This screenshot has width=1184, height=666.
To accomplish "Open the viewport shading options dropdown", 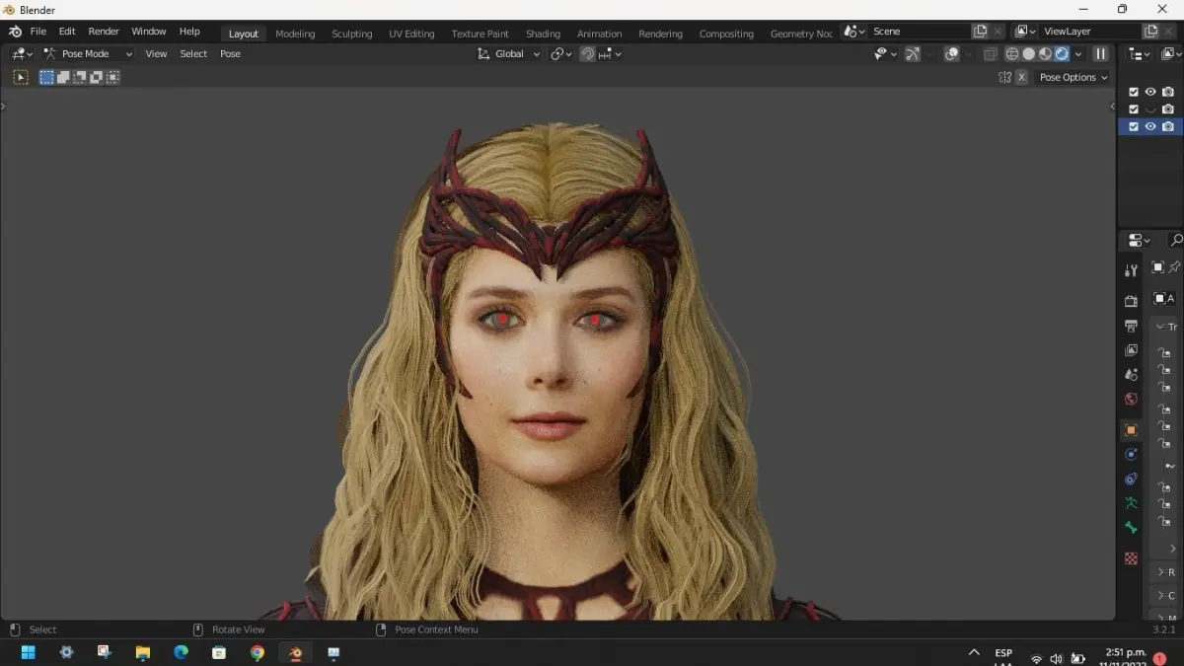I will [x=1077, y=54].
